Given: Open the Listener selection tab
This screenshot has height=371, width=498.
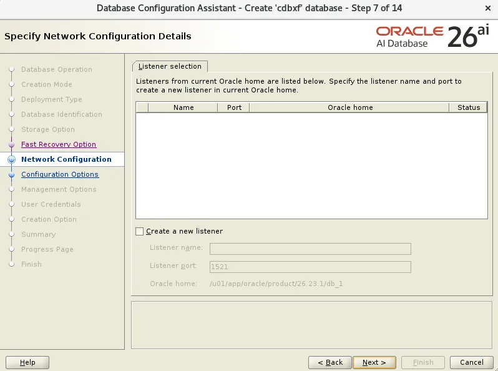Looking at the screenshot, I should [x=170, y=66].
